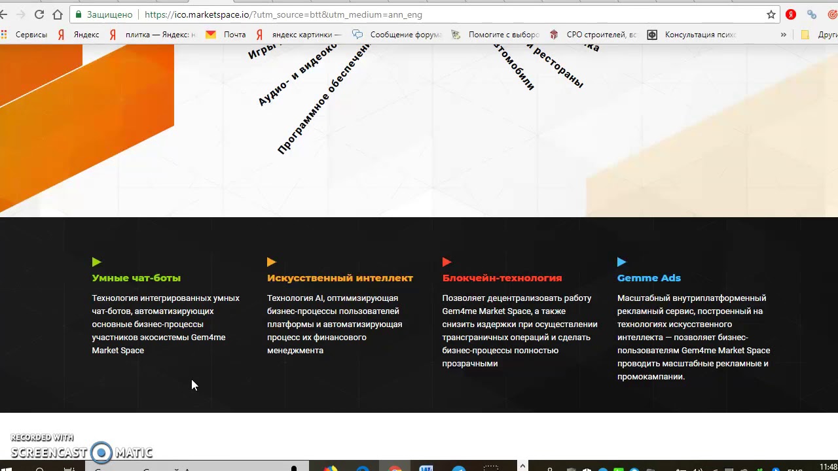Viewport: 838px width, 471px height.
Task: Bookmark this page with the star
Action: (771, 14)
